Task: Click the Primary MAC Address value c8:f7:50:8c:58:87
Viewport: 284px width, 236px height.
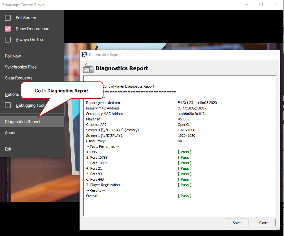Action: point(192,108)
